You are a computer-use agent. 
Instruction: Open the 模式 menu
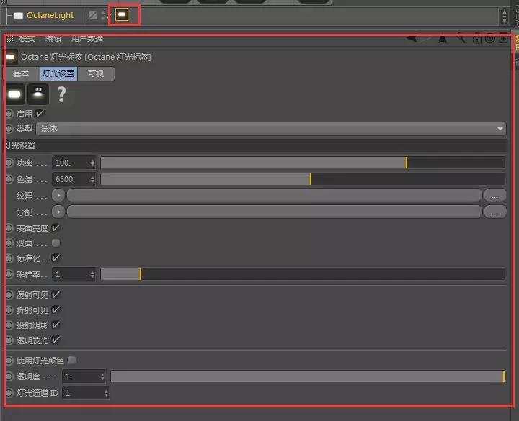click(27, 39)
